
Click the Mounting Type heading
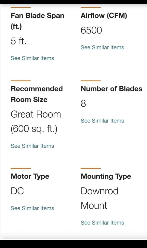coord(106,176)
